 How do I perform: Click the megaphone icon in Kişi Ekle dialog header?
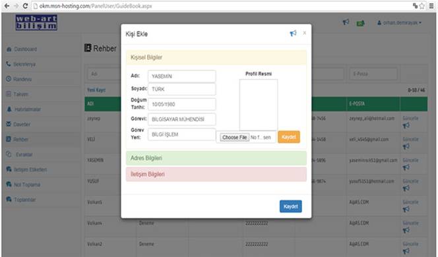click(x=293, y=34)
